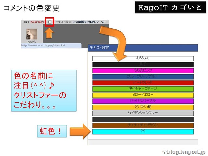Pick the メローイエロー yellow bar

point(143,95)
